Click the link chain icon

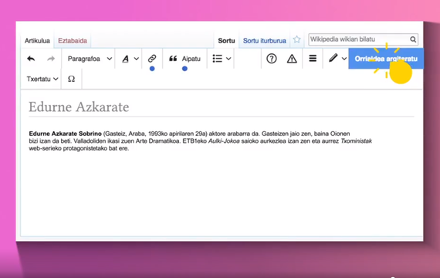152,59
